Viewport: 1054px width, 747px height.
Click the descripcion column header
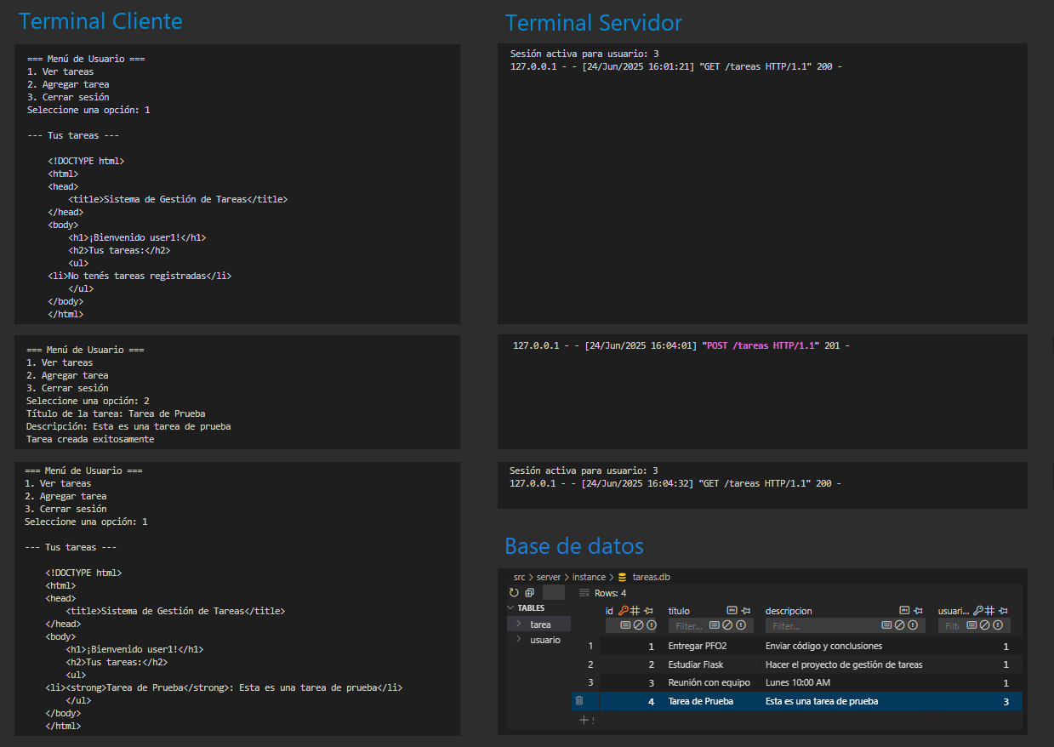[x=789, y=611]
